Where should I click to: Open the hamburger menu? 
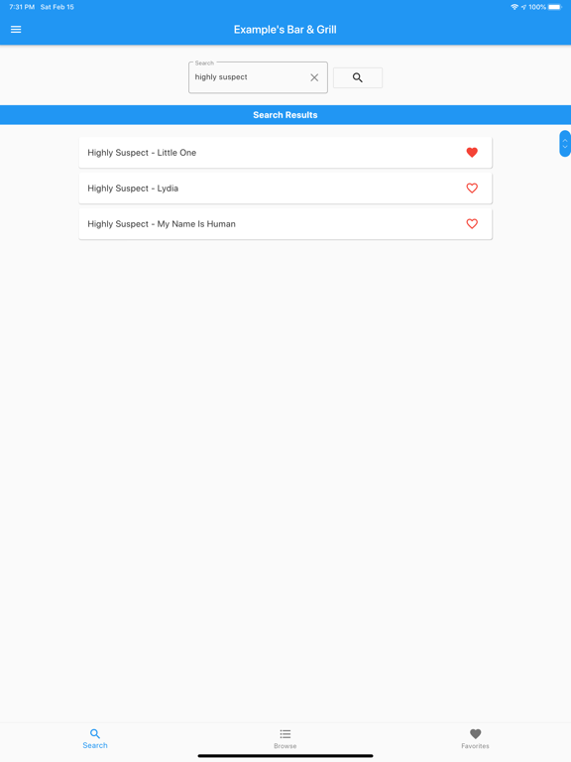(x=16, y=30)
